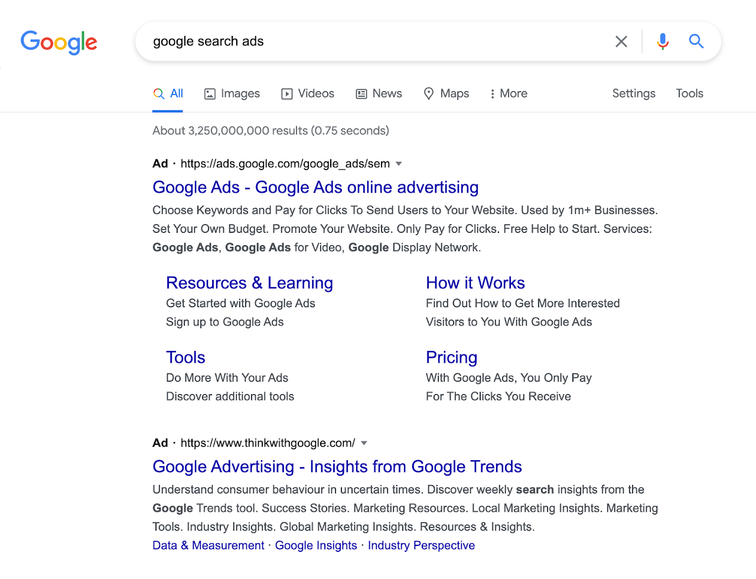The width and height of the screenshot is (756, 579).
Task: Open the Settings menu
Action: (634, 93)
